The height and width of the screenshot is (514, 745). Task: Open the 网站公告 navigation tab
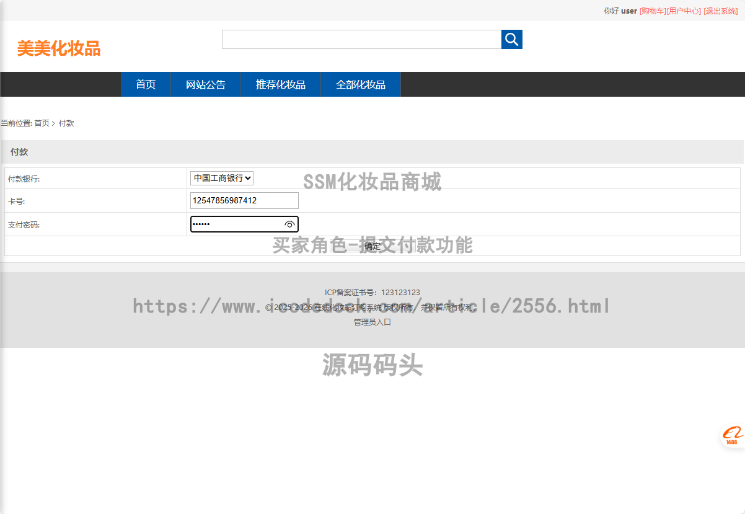pyautogui.click(x=206, y=85)
